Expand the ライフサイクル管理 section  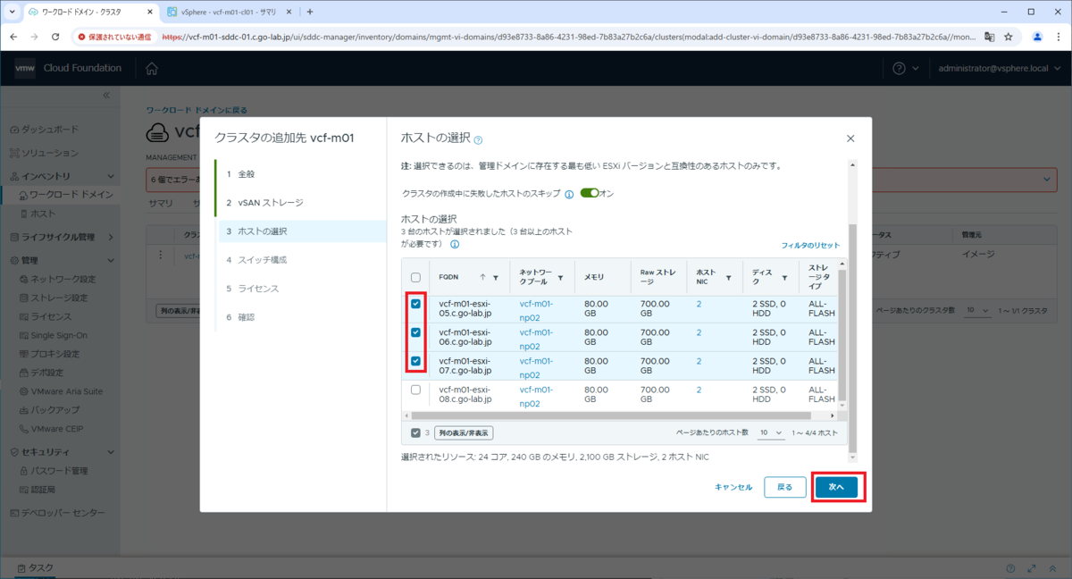tap(111, 237)
